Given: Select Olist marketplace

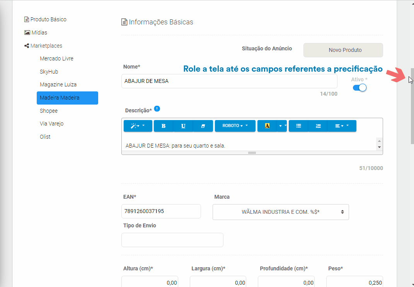Looking at the screenshot, I should 45,137.
